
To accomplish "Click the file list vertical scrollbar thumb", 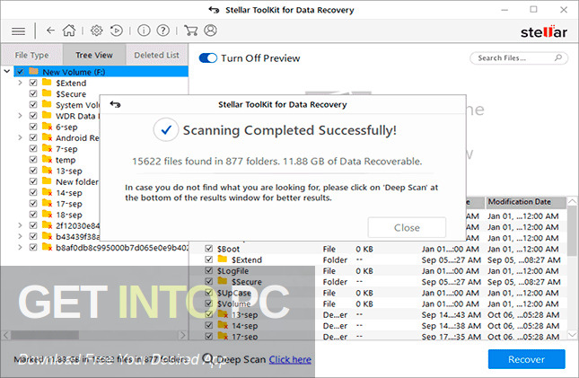I will pyautogui.click(x=572, y=231).
